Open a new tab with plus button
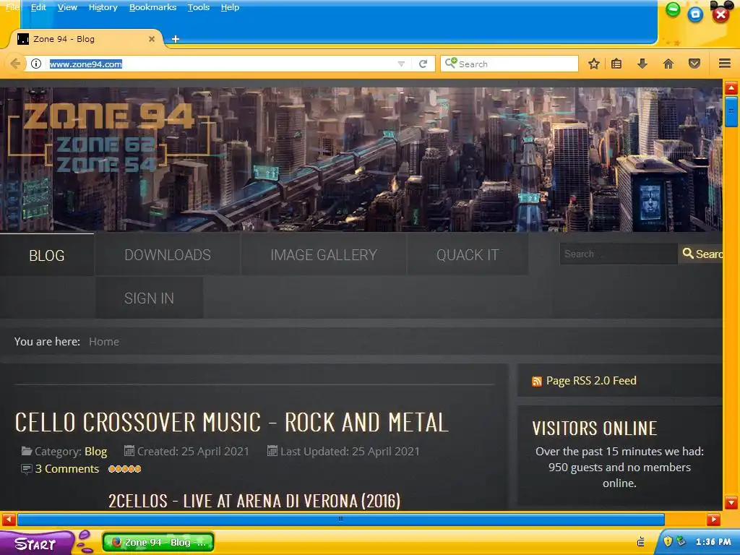 point(175,39)
